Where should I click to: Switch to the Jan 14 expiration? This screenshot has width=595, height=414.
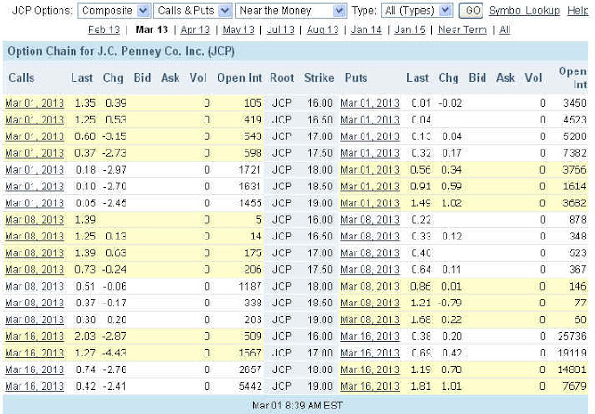click(x=366, y=30)
